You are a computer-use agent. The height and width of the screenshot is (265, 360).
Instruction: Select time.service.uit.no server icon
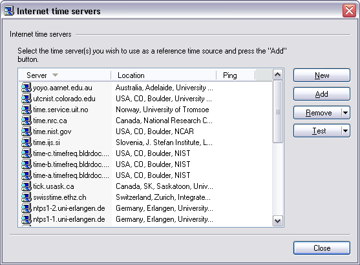(26, 110)
